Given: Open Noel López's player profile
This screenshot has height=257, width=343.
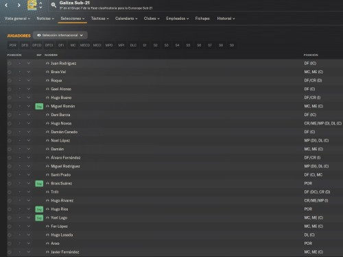Looking at the screenshot, I should 60,141.
